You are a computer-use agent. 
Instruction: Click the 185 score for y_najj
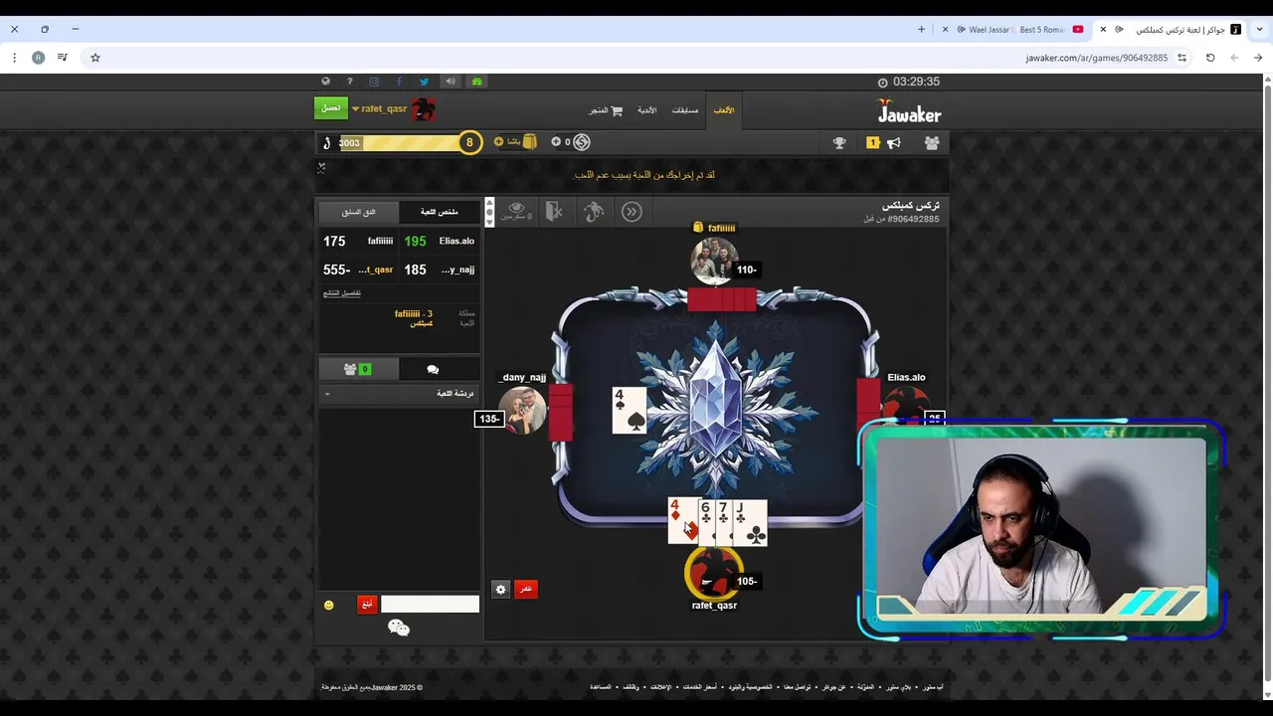coord(415,269)
